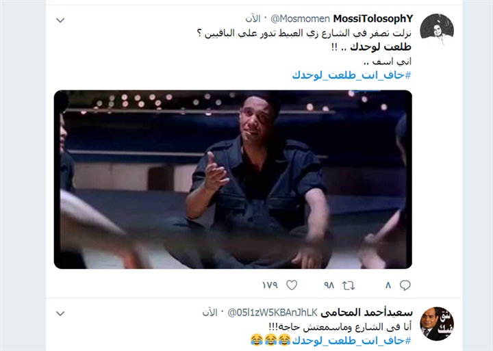Open first tweet's text body for details
This screenshot has width=493, height=351.
(x=304, y=47)
